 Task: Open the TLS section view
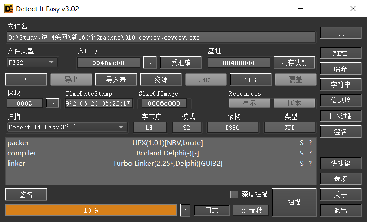250,80
